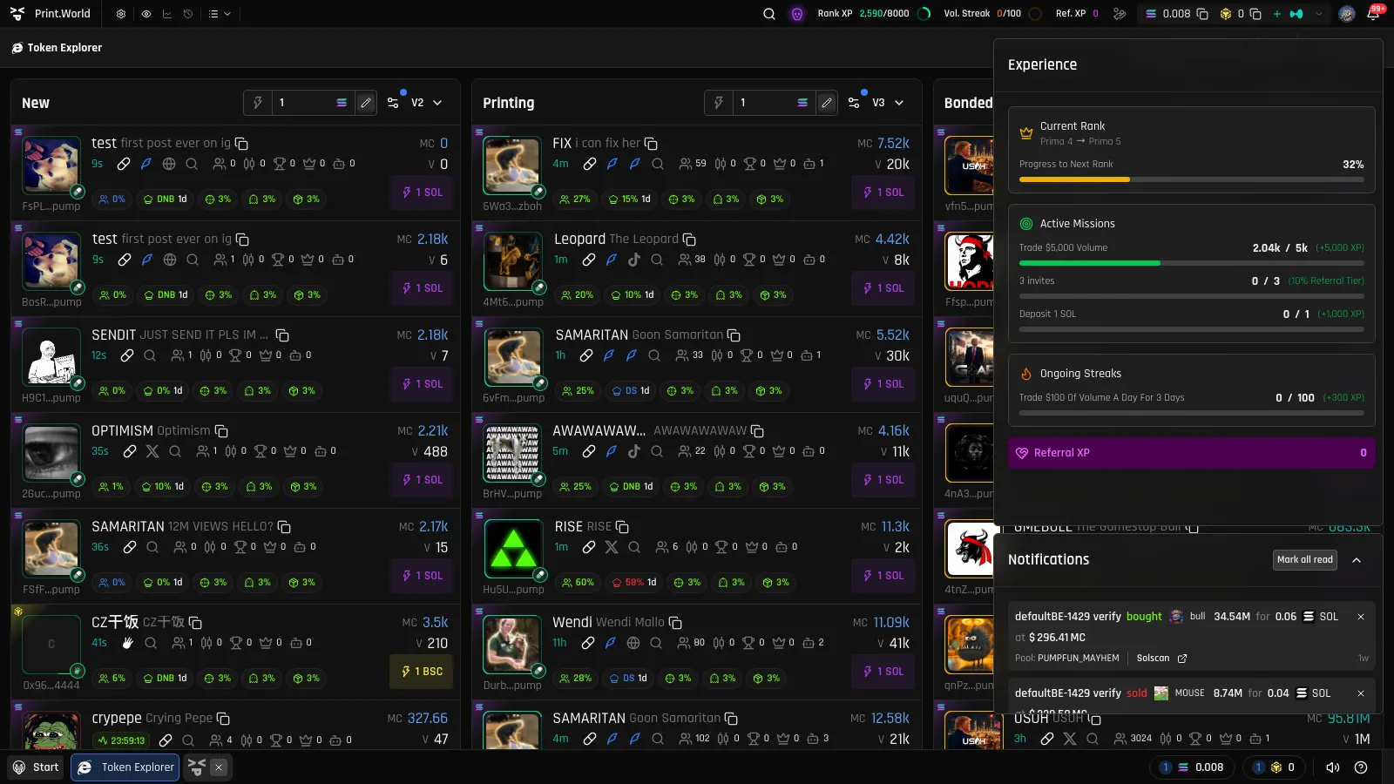This screenshot has width=1394, height=784.
Task: Toggle quick-buy lightning in Printing column
Action: click(719, 103)
